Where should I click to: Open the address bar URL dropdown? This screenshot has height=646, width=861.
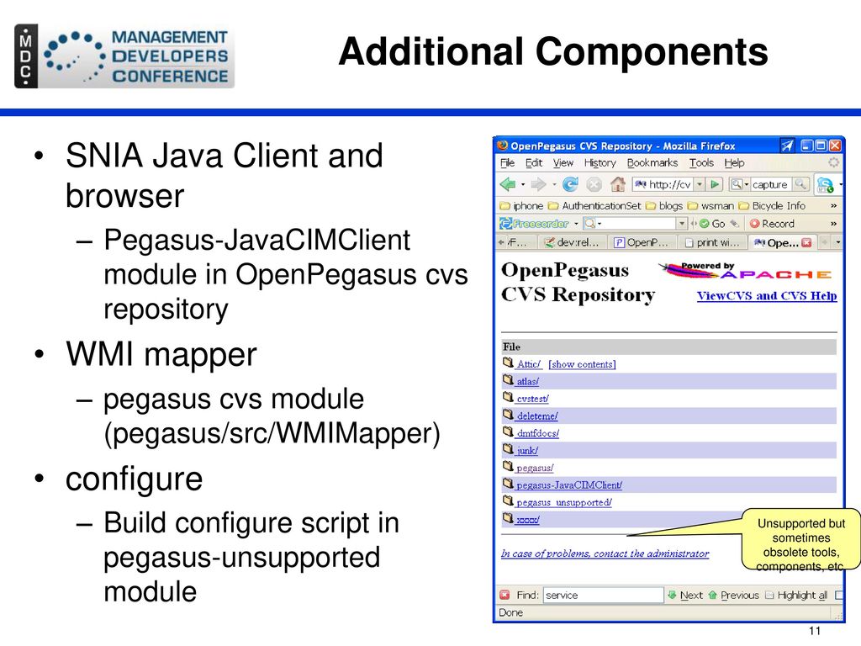(x=700, y=184)
